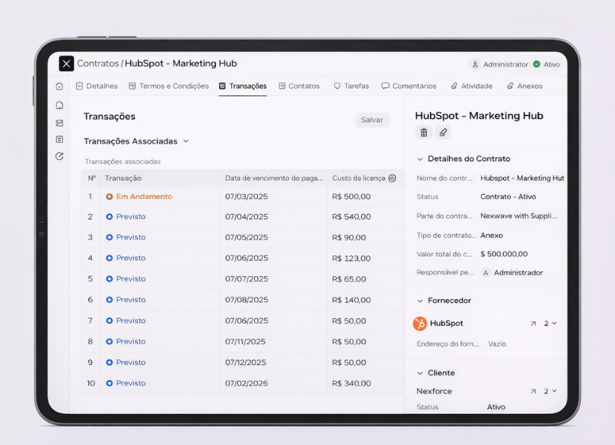The image size is (615, 445).
Task: Click license cost R$ 540,00 cell
Action: tap(365, 217)
